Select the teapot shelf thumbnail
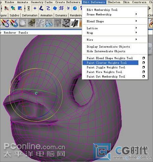153x162 pixels. coord(23,23)
